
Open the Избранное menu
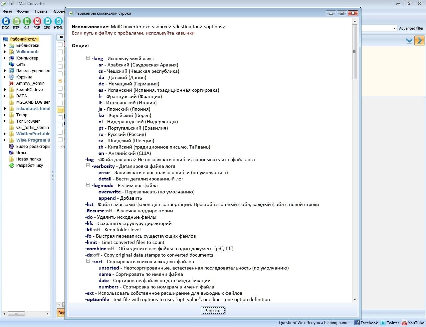point(58,11)
